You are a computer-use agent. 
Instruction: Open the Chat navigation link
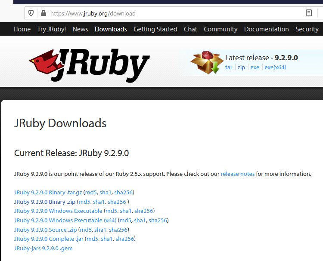point(190,29)
